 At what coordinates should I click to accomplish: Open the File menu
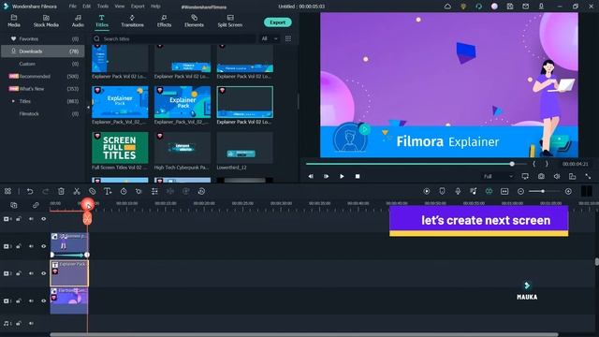(x=73, y=7)
